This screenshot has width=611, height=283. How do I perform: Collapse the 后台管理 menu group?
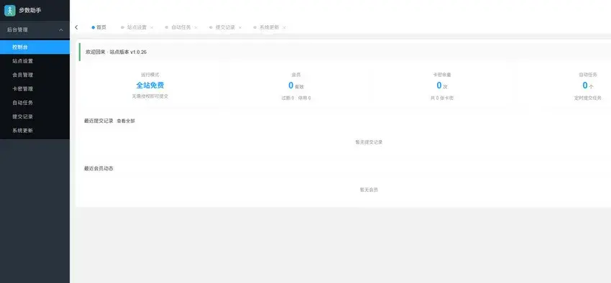tap(35, 29)
